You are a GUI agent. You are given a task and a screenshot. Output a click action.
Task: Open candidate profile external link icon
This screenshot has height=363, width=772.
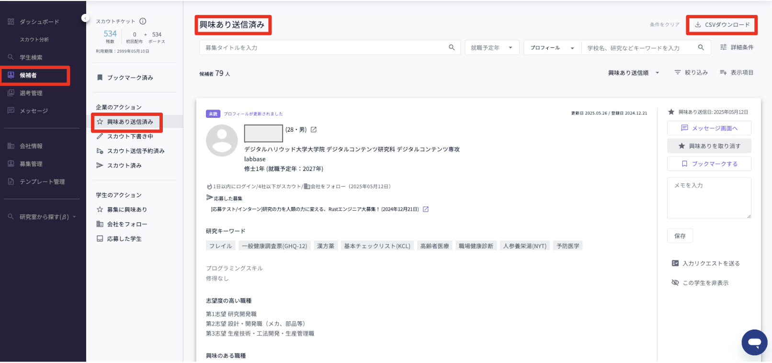point(314,130)
